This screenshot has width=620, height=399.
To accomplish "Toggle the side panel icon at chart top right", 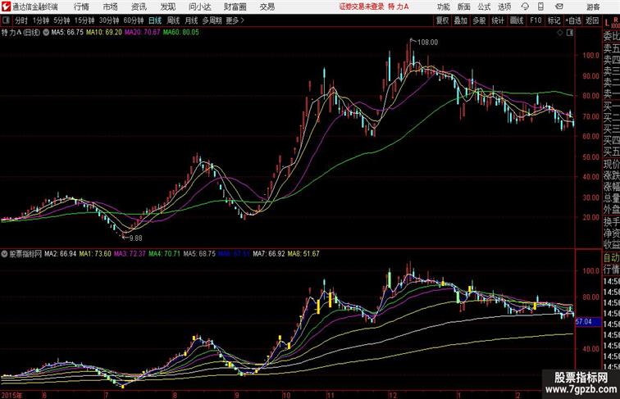I will [x=570, y=33].
